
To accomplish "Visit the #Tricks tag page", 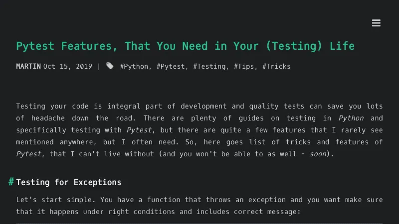I will tap(276, 66).
